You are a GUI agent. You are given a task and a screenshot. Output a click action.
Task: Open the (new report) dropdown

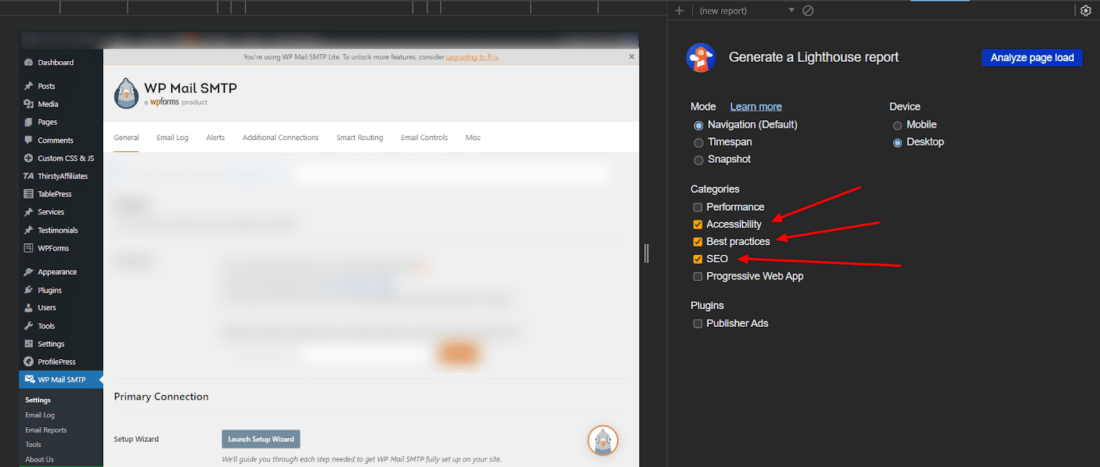pyautogui.click(x=747, y=10)
